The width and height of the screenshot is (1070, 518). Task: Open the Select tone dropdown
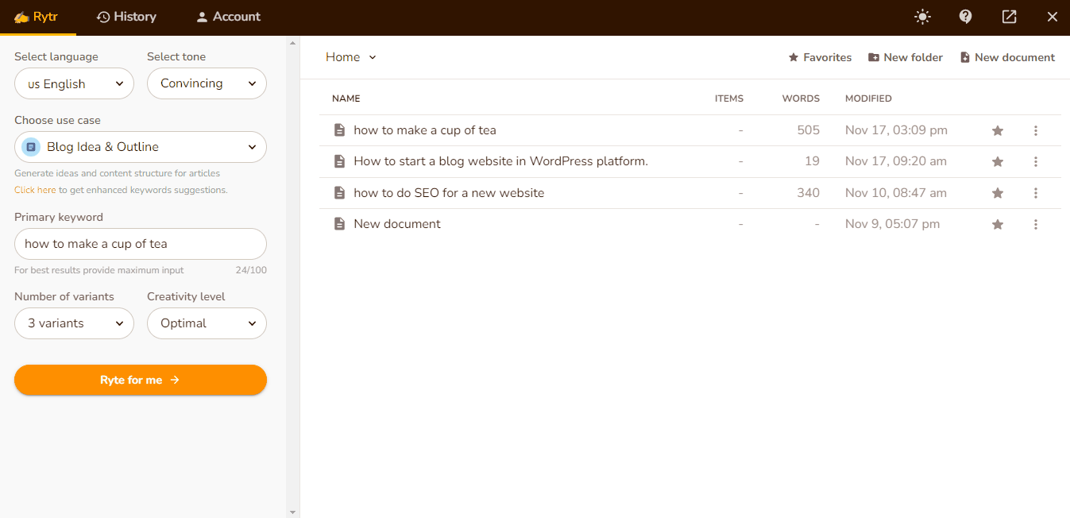207,83
